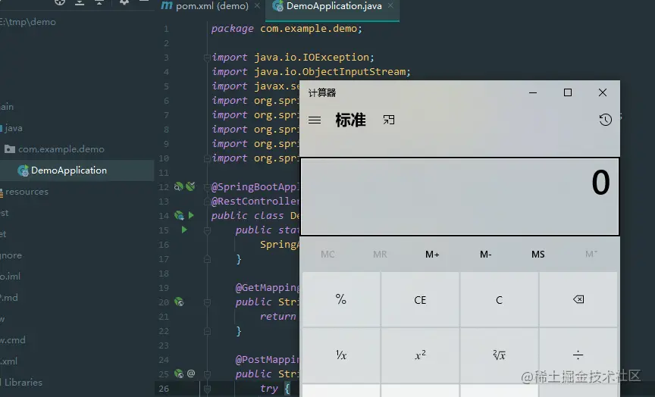Click the MS memory store button

(538, 255)
